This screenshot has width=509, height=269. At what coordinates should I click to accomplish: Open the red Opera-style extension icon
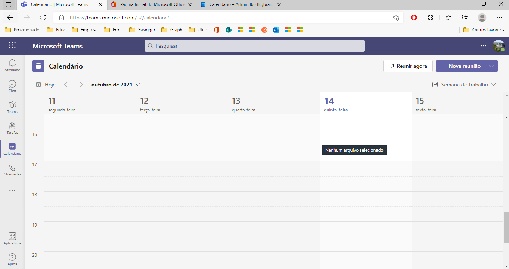tap(414, 18)
